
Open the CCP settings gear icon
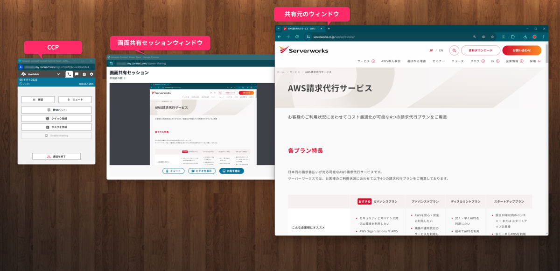(91, 74)
